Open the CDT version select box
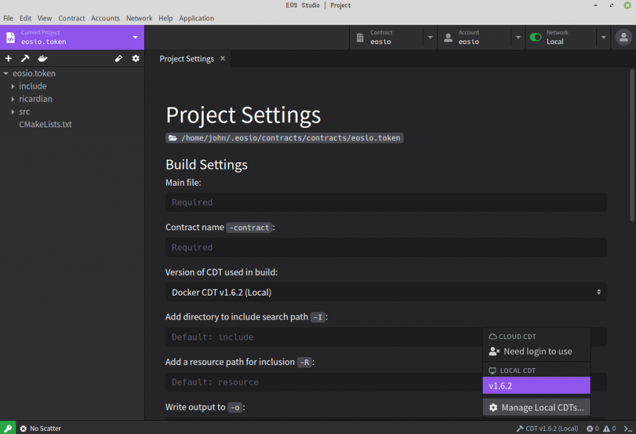 tap(386, 292)
